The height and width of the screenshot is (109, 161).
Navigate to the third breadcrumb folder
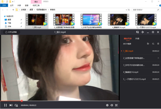click(41, 10)
